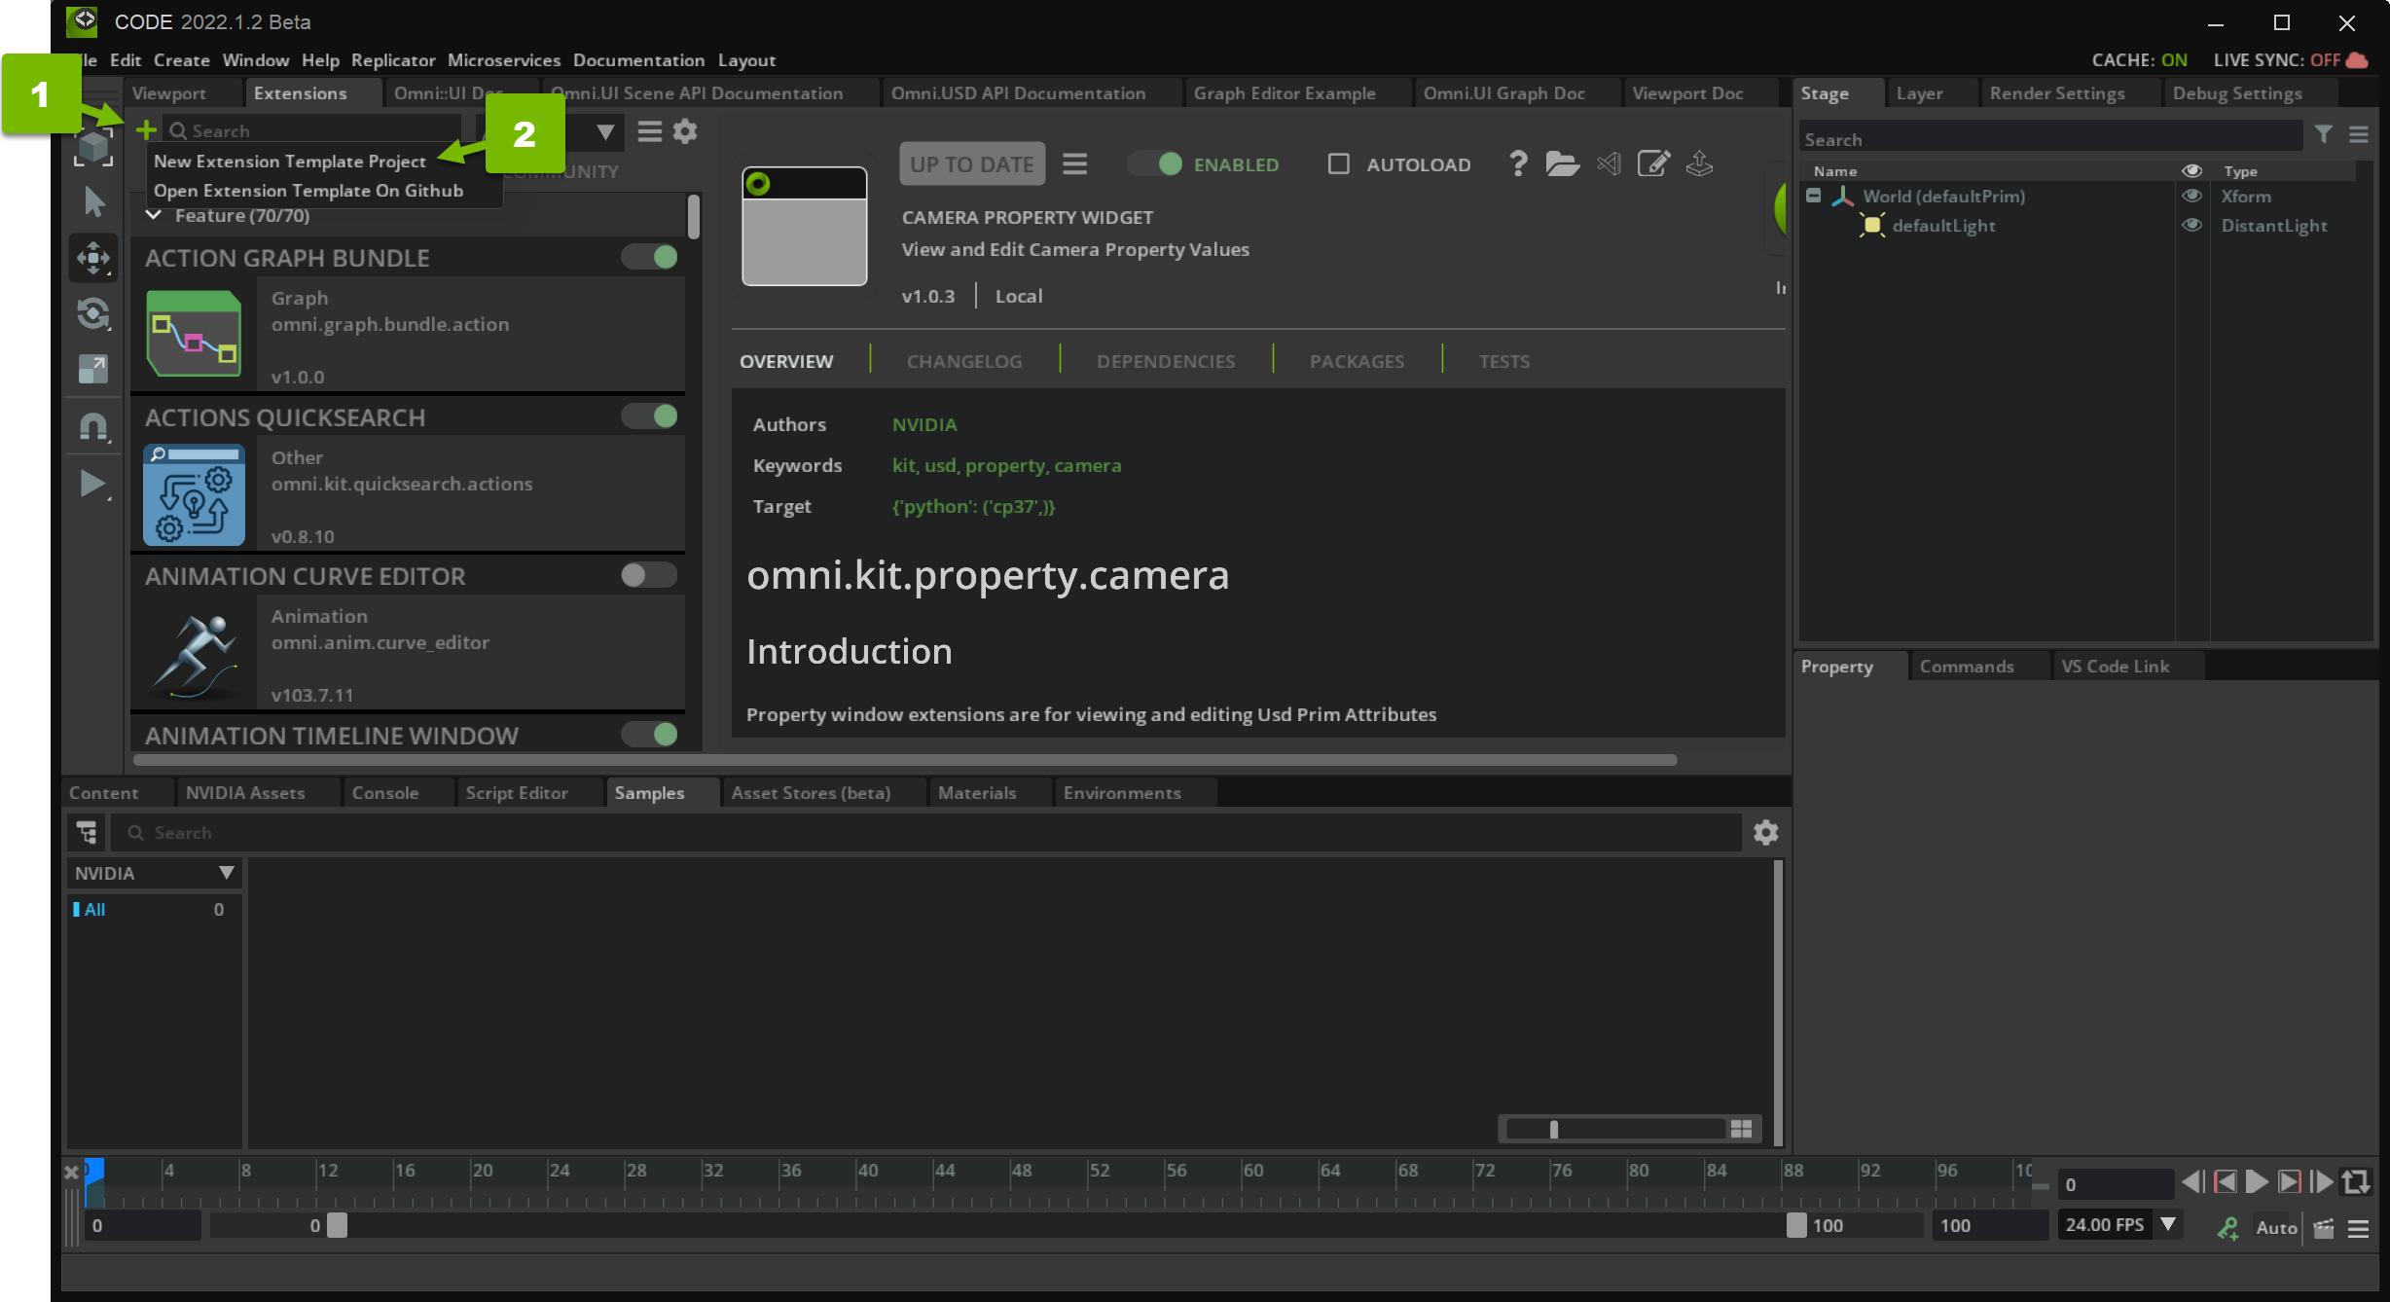Hide World (defaultPrim) with eye icon
2390x1302 pixels.
tap(2191, 196)
